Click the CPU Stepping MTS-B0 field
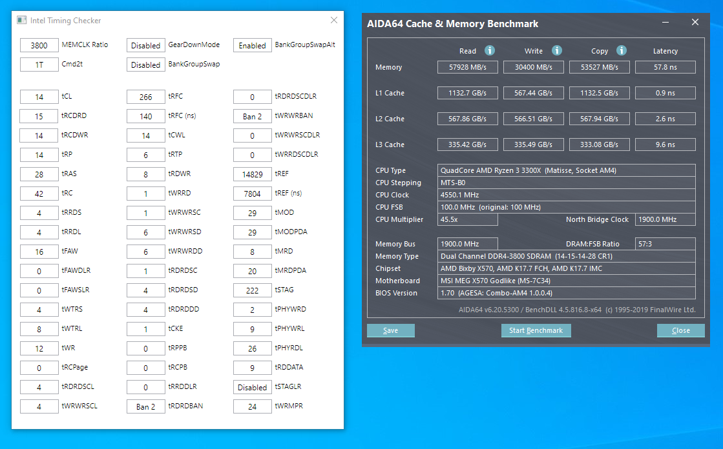This screenshot has width=723, height=449. (566, 183)
